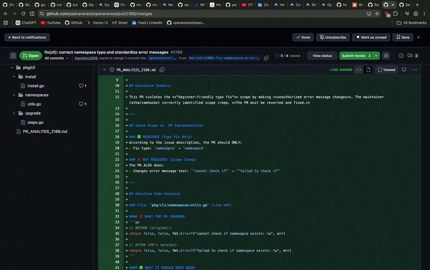
Task: Dismiss the notification bar with X
Action: pos(419,37)
